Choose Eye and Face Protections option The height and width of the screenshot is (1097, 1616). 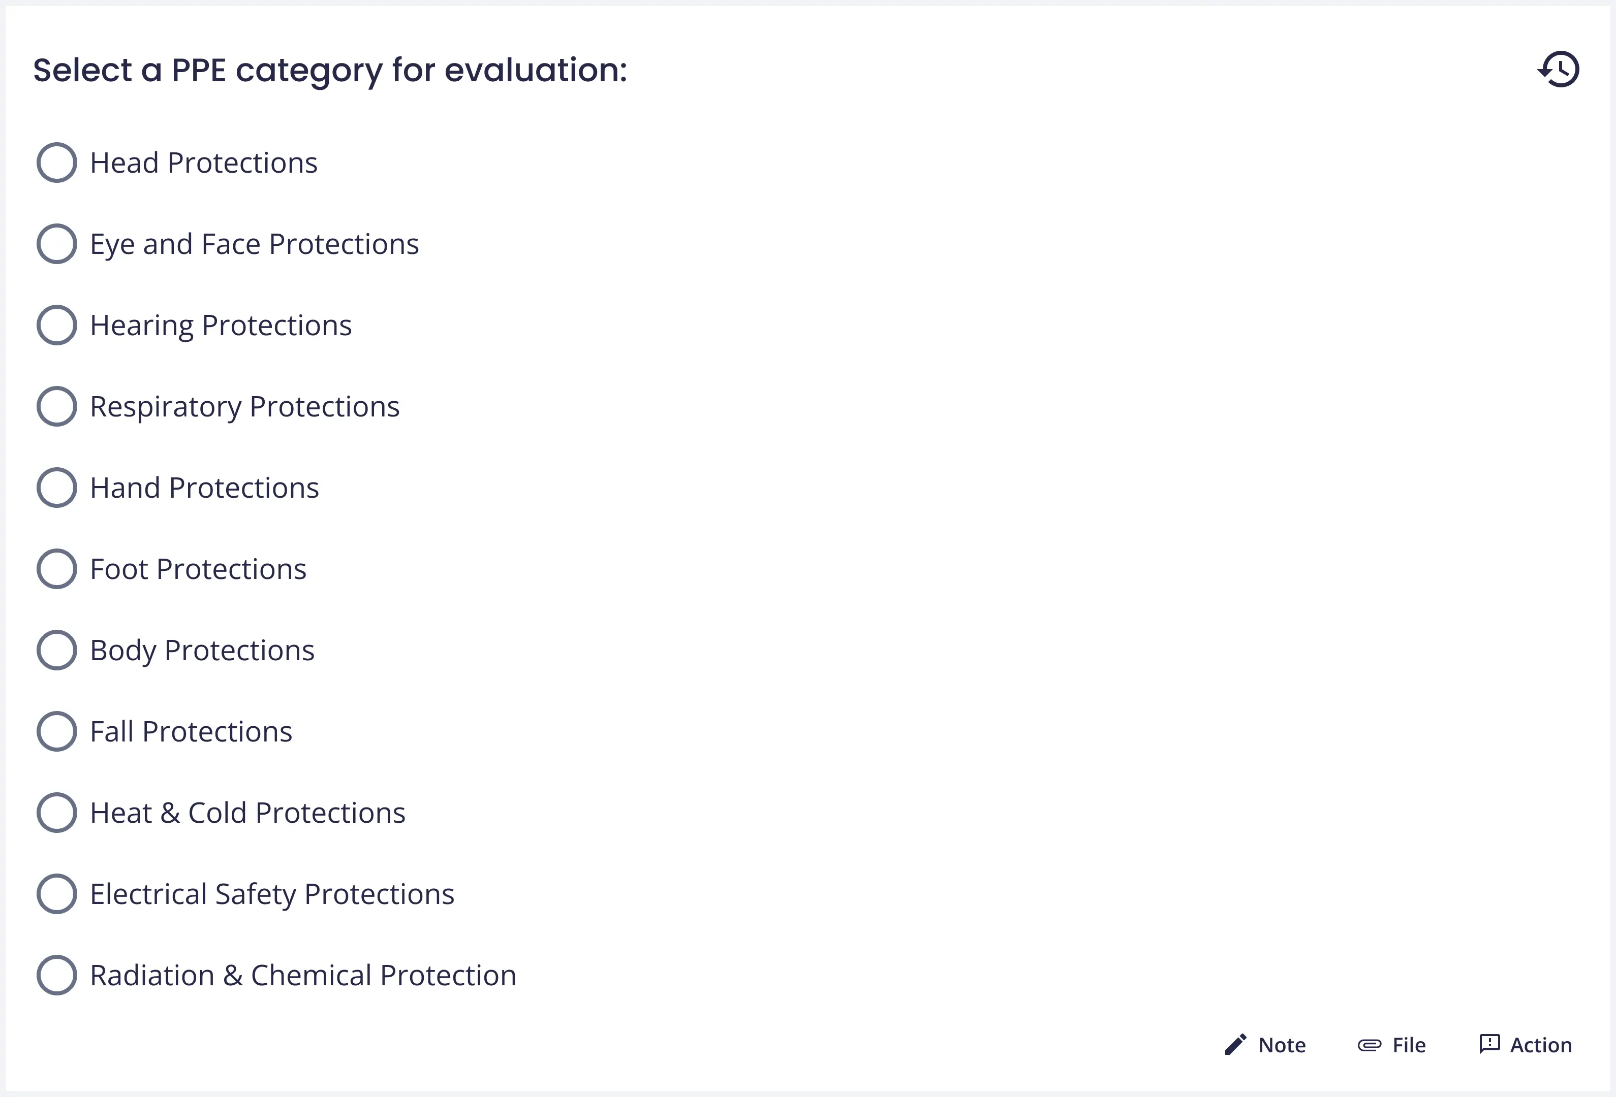[56, 244]
